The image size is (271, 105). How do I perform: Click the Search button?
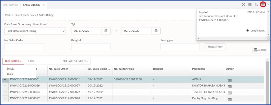click(x=260, y=50)
